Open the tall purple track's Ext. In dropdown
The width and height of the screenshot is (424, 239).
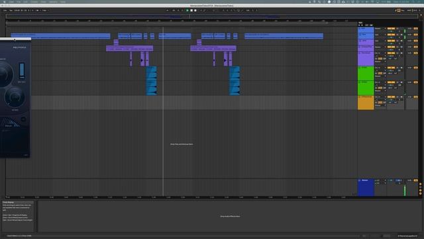click(380, 53)
